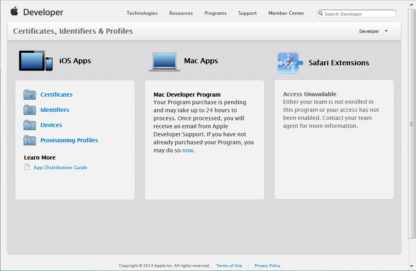416x271 pixels.
Task: Open the Privacy Policy link
Action: tap(268, 265)
